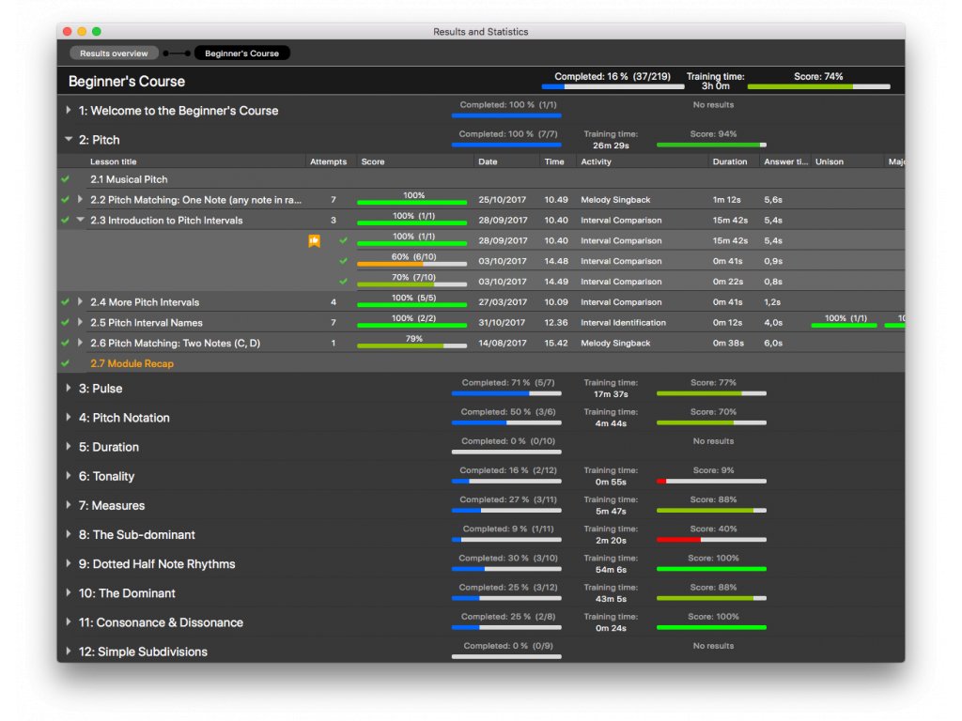
Task: Expand the 6: Tonality module
Action: (69, 476)
